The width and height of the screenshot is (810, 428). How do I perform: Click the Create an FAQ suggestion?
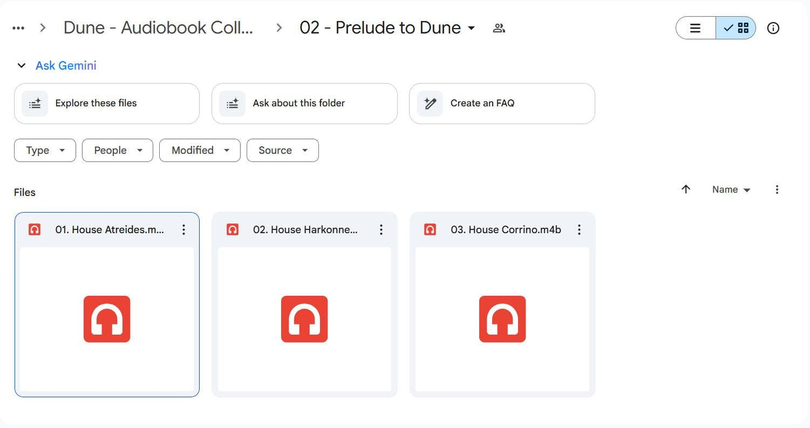502,103
